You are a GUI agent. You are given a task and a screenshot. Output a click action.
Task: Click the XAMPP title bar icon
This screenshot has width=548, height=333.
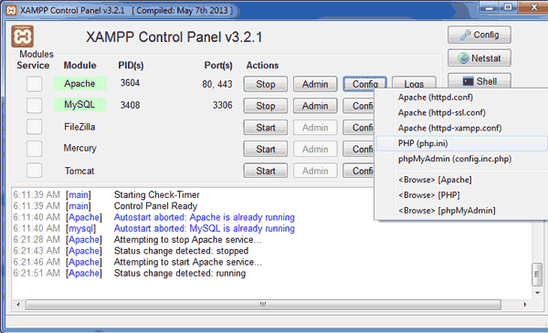pyautogui.click(x=11, y=10)
